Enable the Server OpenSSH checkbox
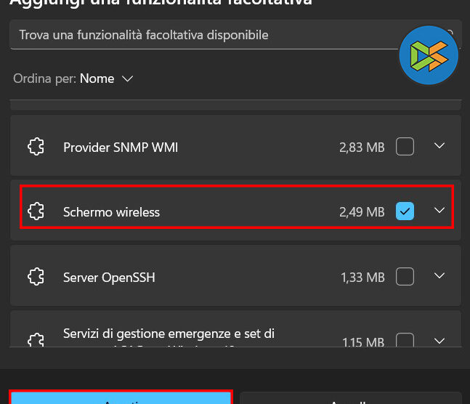 tap(405, 276)
